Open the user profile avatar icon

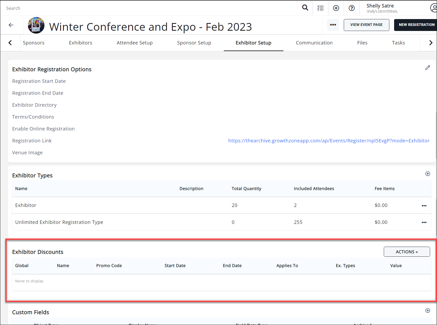coord(433,8)
